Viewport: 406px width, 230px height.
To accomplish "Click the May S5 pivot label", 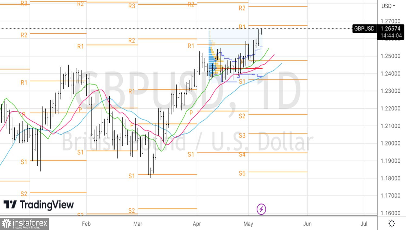I will pyautogui.click(x=242, y=173).
